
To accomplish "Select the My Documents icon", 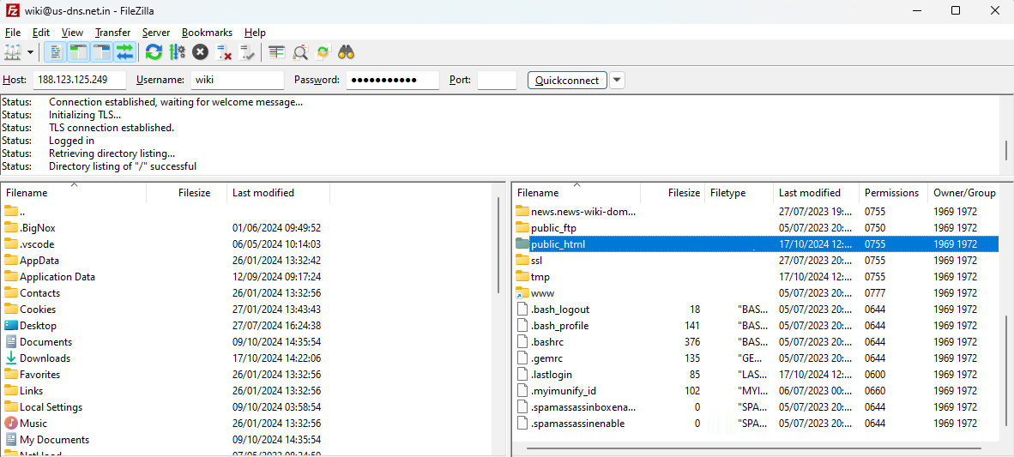I will pos(11,440).
